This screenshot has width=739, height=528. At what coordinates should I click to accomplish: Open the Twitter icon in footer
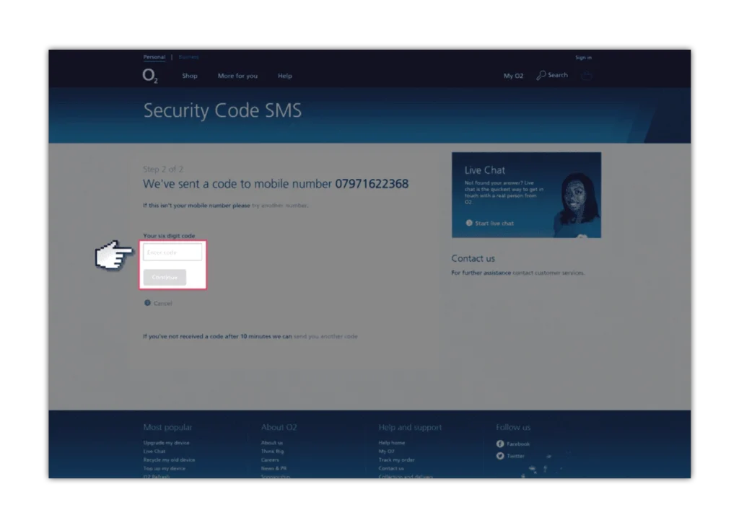point(500,456)
